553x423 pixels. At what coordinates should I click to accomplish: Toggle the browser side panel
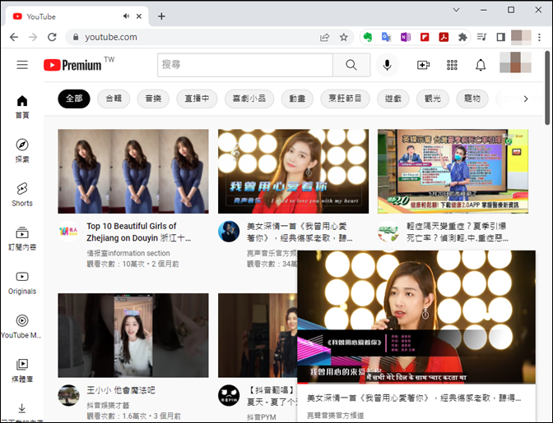(x=500, y=37)
